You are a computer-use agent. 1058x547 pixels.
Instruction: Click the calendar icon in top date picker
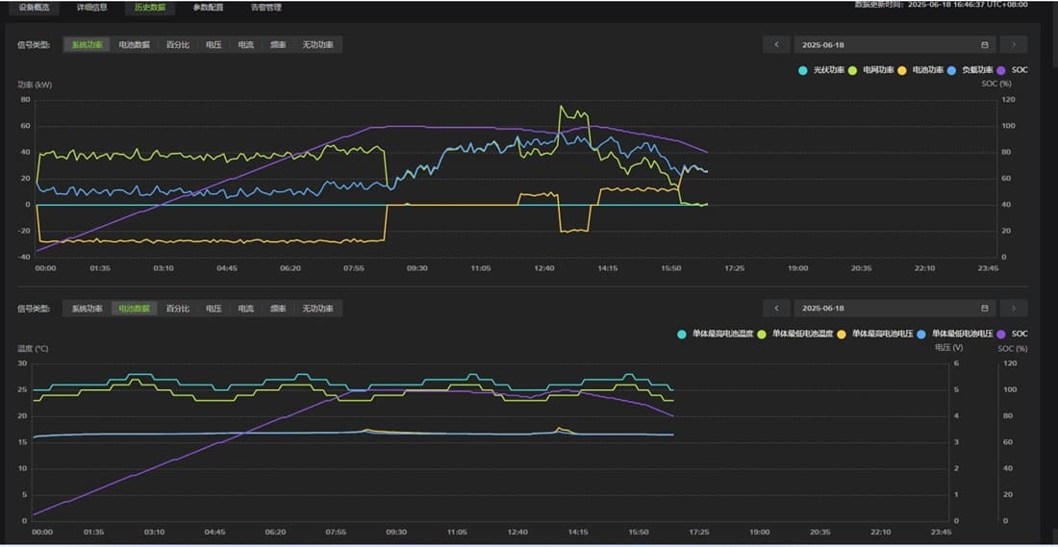pos(984,45)
